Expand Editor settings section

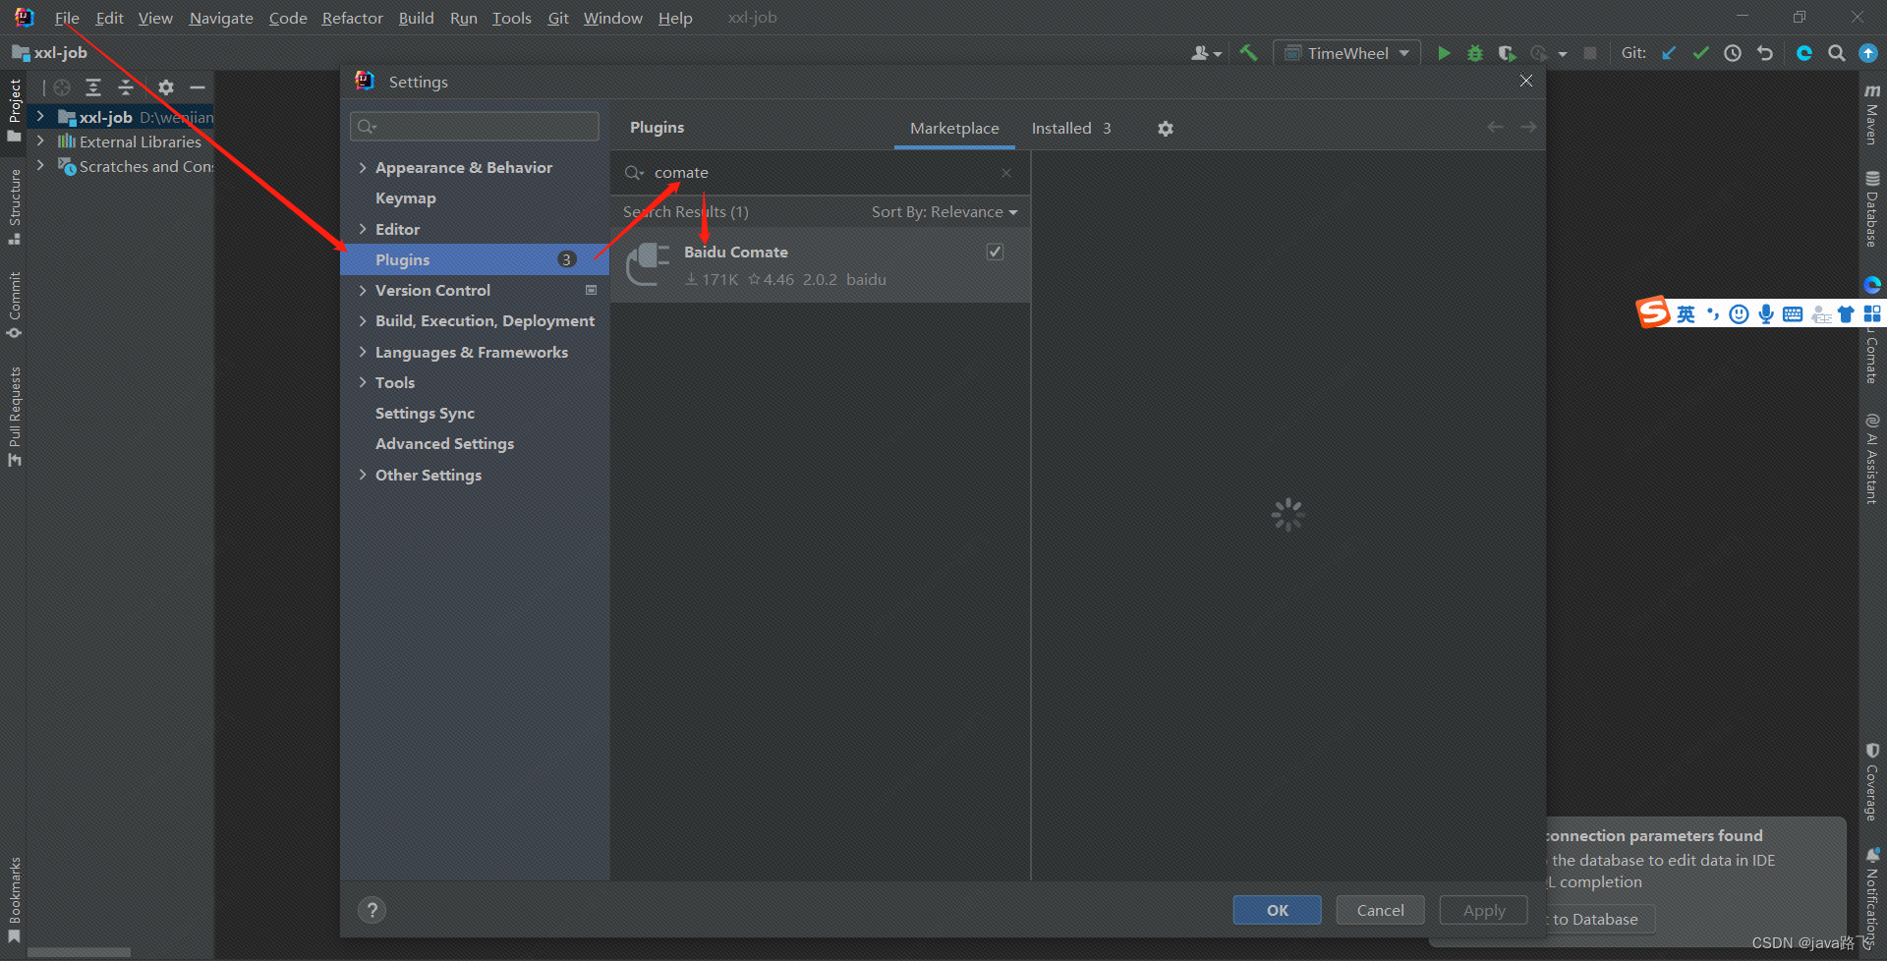[x=363, y=229]
